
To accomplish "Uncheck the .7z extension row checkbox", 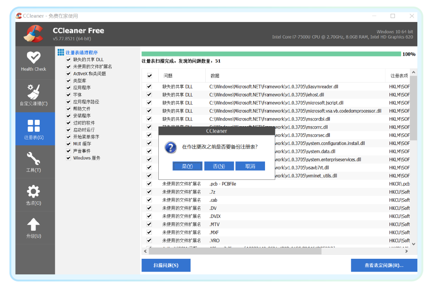I will pyautogui.click(x=149, y=192).
